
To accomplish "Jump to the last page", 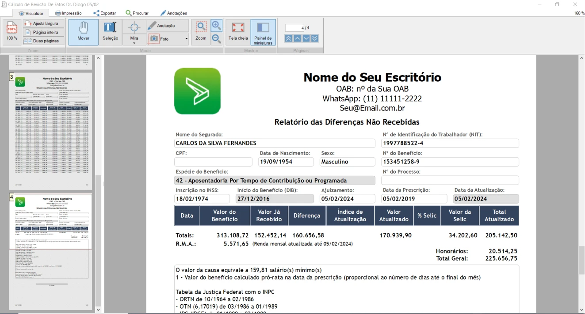I will click(315, 38).
